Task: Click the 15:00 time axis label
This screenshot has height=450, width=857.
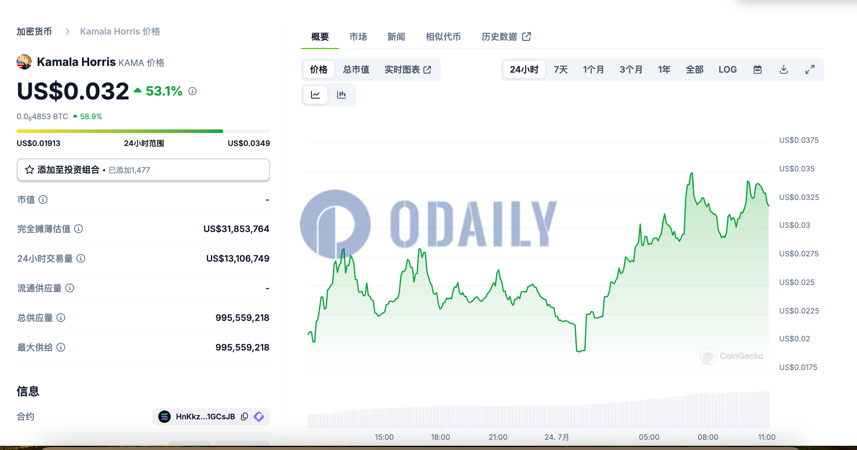Action: click(x=384, y=437)
